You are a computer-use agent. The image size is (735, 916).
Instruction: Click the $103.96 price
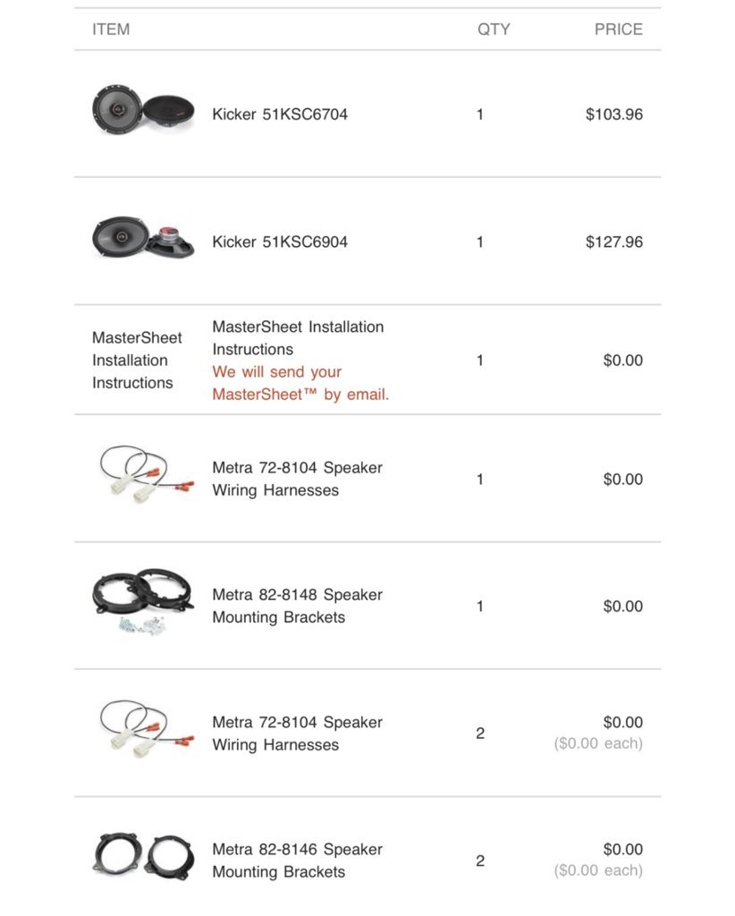[614, 114]
